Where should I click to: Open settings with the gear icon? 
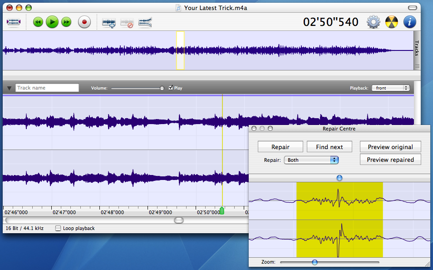[374, 22]
